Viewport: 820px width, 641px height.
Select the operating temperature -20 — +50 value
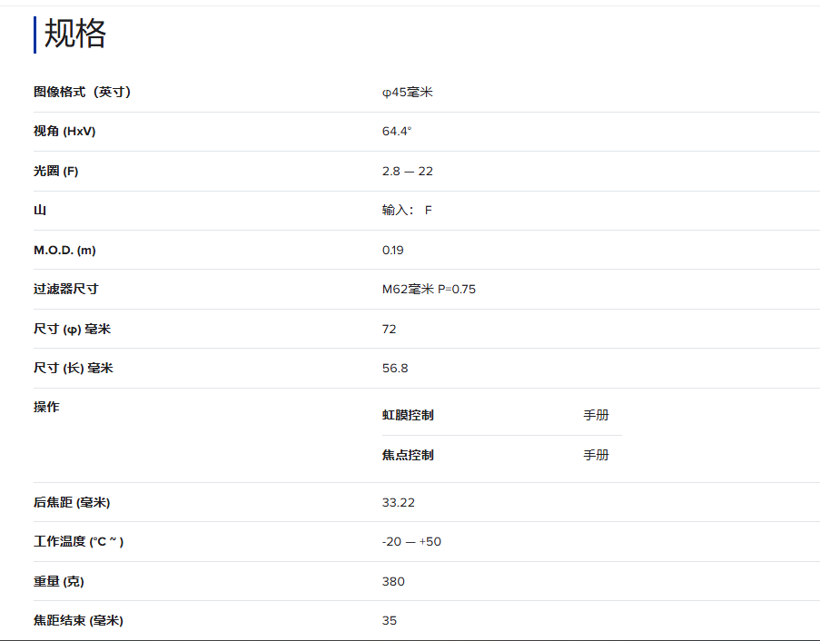[411, 541]
